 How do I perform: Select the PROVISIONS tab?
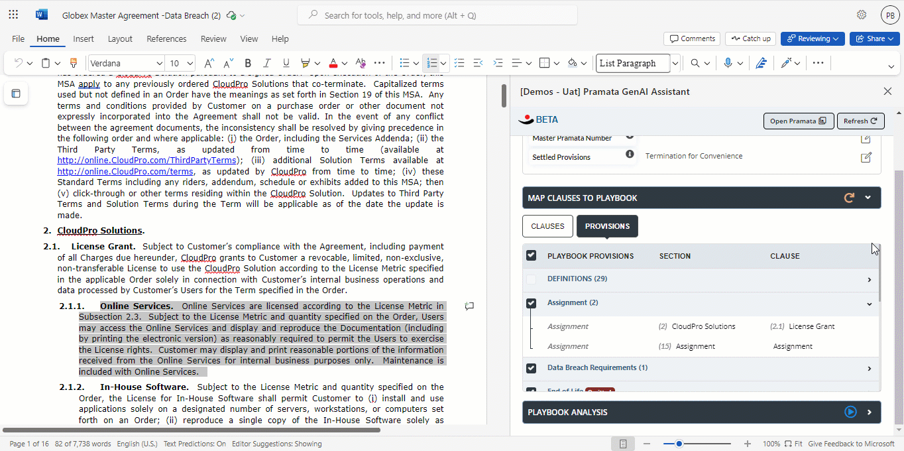tap(607, 226)
